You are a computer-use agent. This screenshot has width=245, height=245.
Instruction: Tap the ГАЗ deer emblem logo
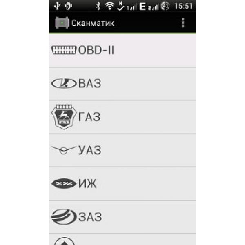[x=64, y=117]
